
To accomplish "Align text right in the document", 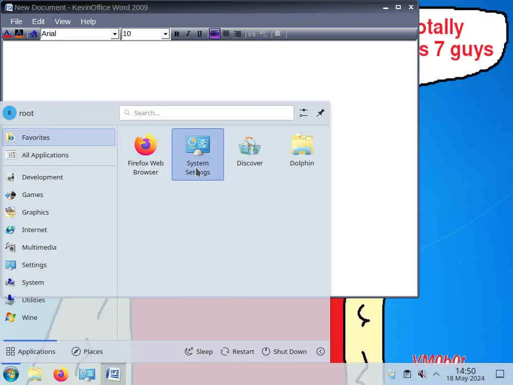I will [237, 34].
